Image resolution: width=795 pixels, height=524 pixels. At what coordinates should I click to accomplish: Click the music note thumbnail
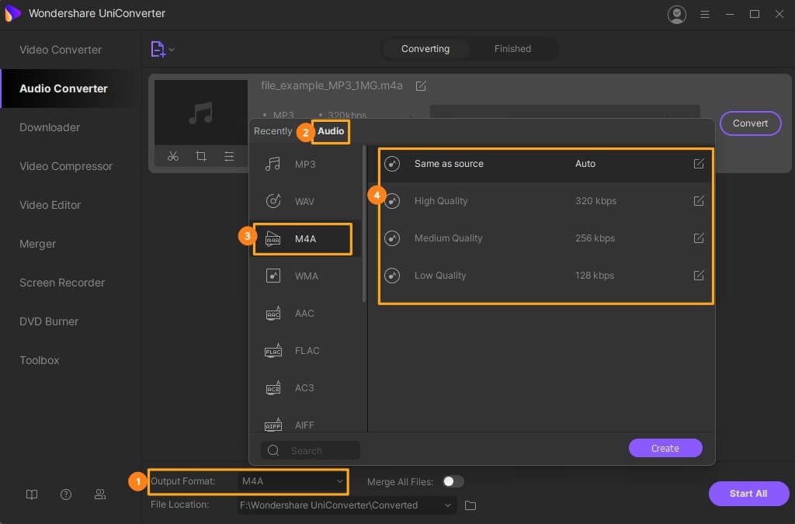pyautogui.click(x=201, y=113)
